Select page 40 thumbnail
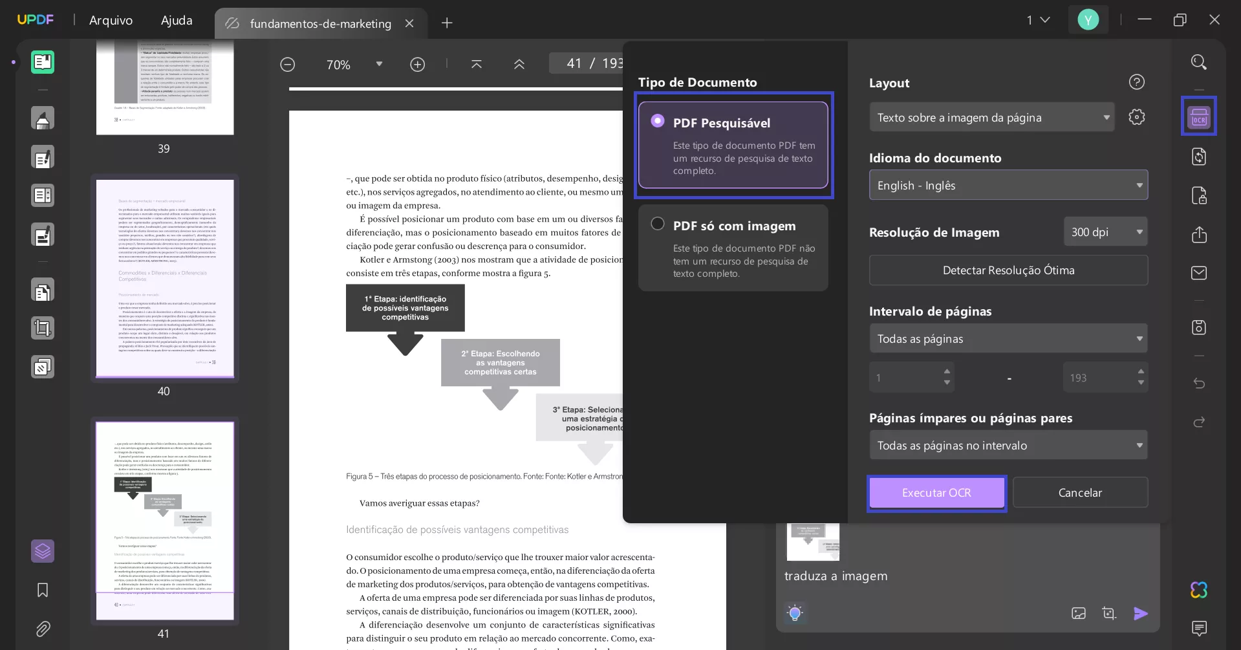The image size is (1241, 650). pyautogui.click(x=165, y=278)
